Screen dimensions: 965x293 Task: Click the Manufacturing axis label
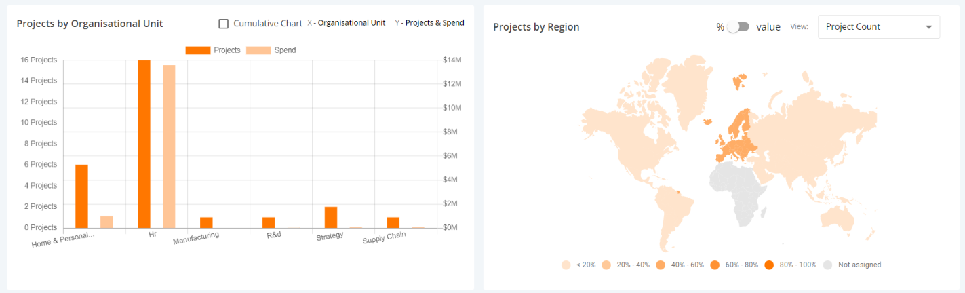point(196,238)
